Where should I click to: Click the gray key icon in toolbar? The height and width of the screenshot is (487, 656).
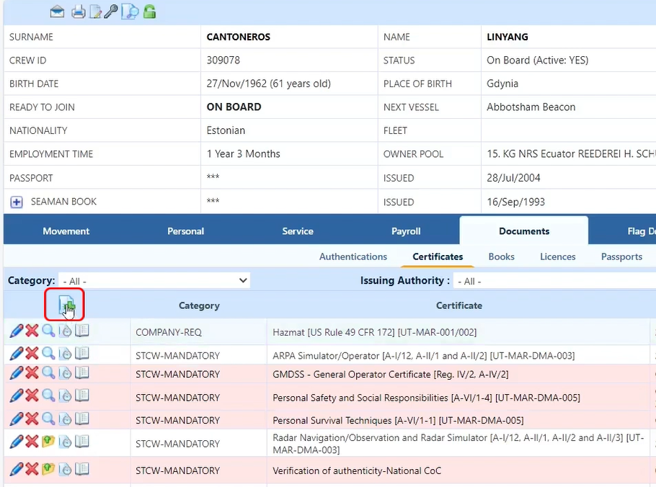pyautogui.click(x=111, y=12)
